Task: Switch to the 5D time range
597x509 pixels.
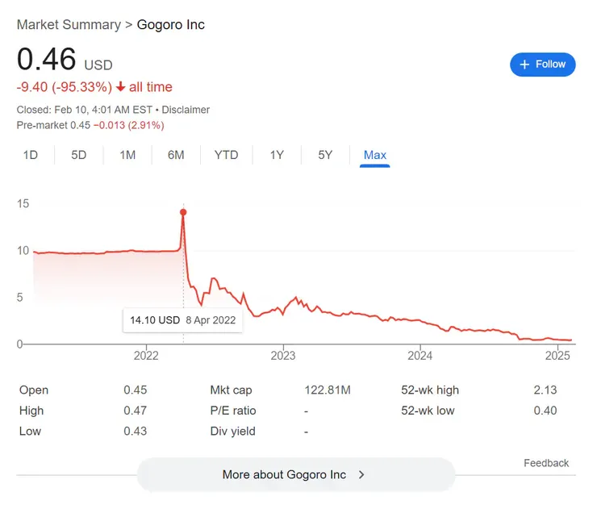Action: coord(78,155)
